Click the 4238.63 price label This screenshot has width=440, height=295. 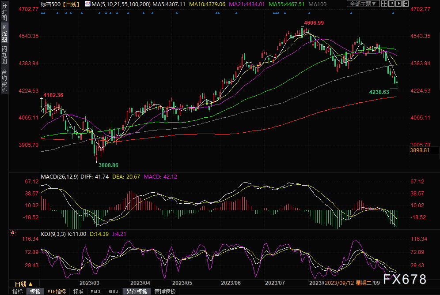click(379, 92)
